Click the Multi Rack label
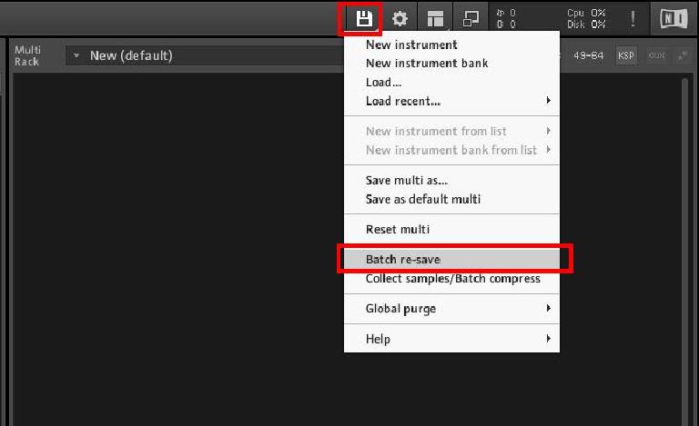Image resolution: width=699 pixels, height=426 pixels. click(x=27, y=55)
